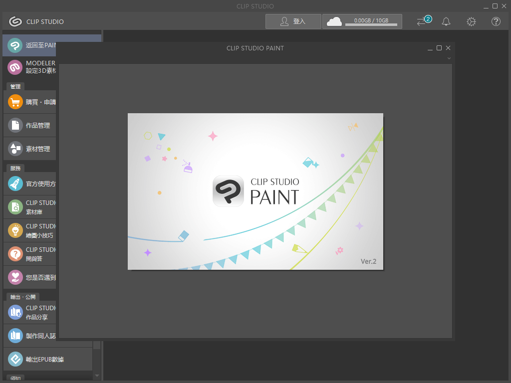Image resolution: width=511 pixels, height=383 pixels.
Task: Open MODELER 設定3D素材 tool
Action: point(15,67)
